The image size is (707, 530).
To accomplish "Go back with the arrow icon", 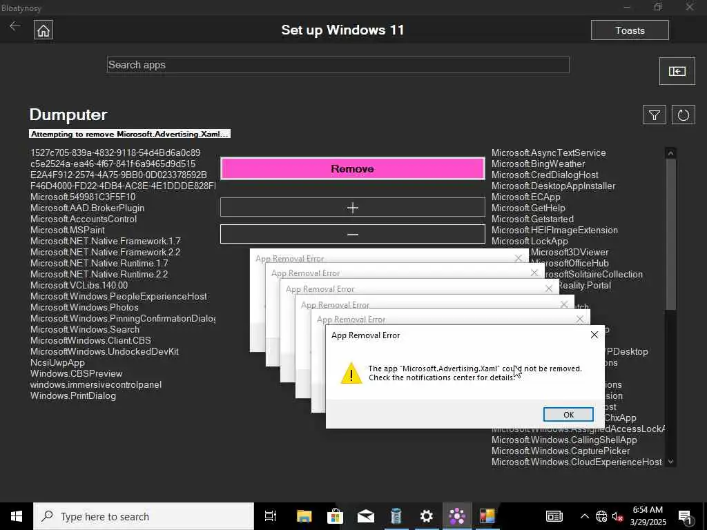I will pos(15,26).
